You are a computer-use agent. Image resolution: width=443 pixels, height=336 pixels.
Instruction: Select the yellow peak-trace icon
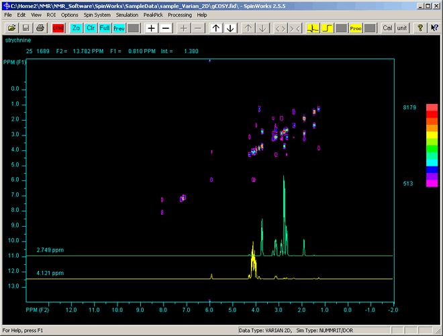pyautogui.click(x=313, y=28)
